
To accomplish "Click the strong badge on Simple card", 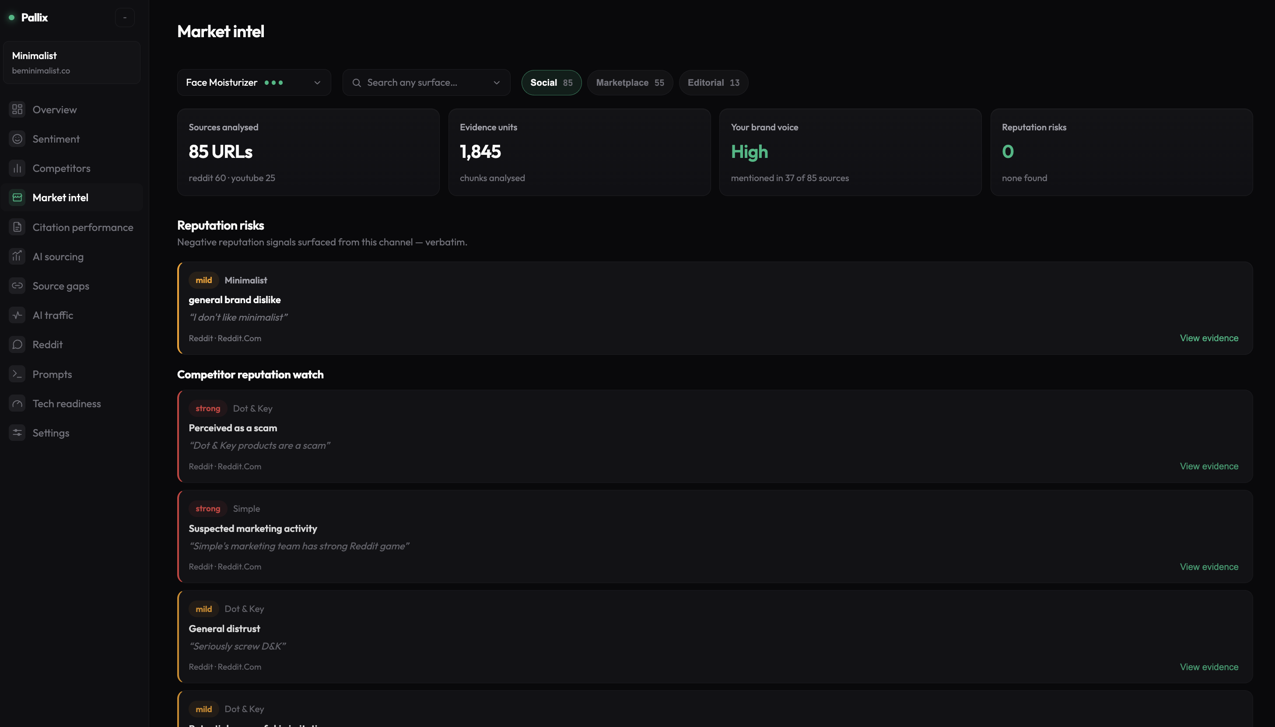I will (x=208, y=508).
